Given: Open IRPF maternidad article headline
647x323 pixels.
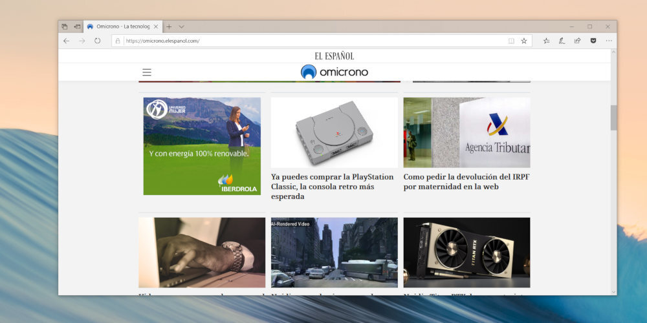Looking at the screenshot, I should pos(466,182).
